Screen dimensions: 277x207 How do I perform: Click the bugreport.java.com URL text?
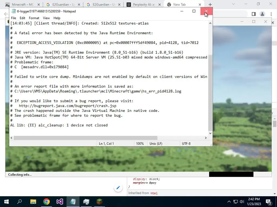pyautogui.click(x=67, y=106)
